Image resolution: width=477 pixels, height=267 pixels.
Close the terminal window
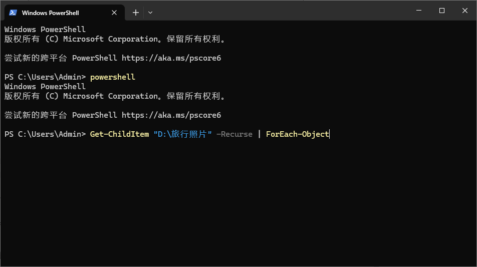coord(465,11)
